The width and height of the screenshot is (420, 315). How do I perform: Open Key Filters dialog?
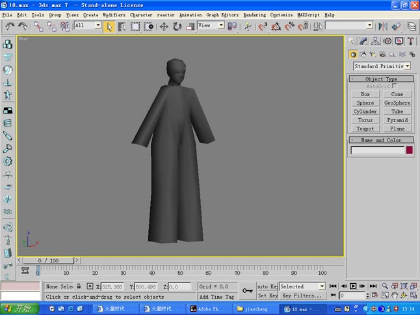[x=302, y=296]
